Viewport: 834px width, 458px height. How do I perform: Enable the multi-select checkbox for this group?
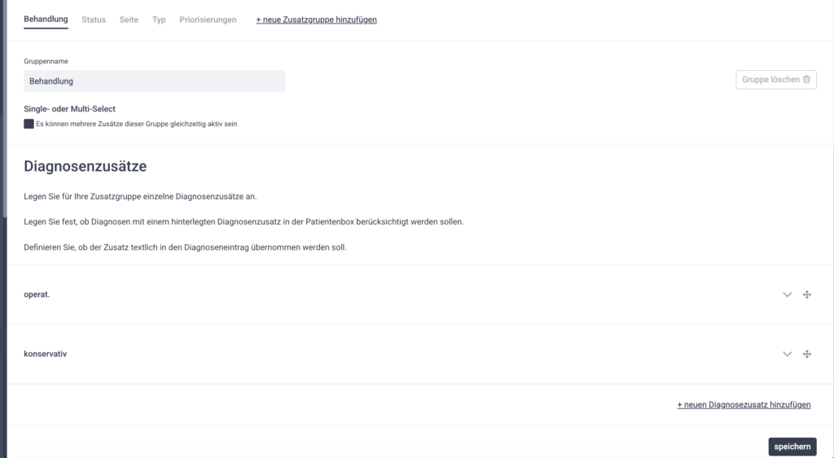(x=29, y=124)
